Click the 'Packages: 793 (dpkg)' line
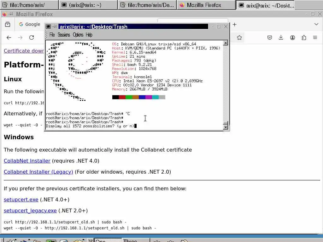 134,60
